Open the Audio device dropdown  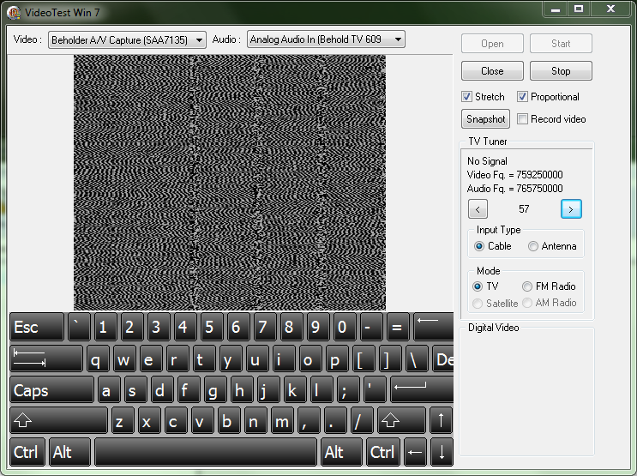[325, 39]
